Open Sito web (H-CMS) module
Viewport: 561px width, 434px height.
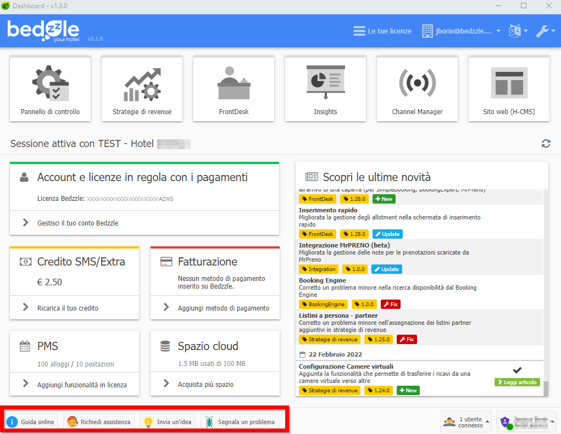coord(509,89)
